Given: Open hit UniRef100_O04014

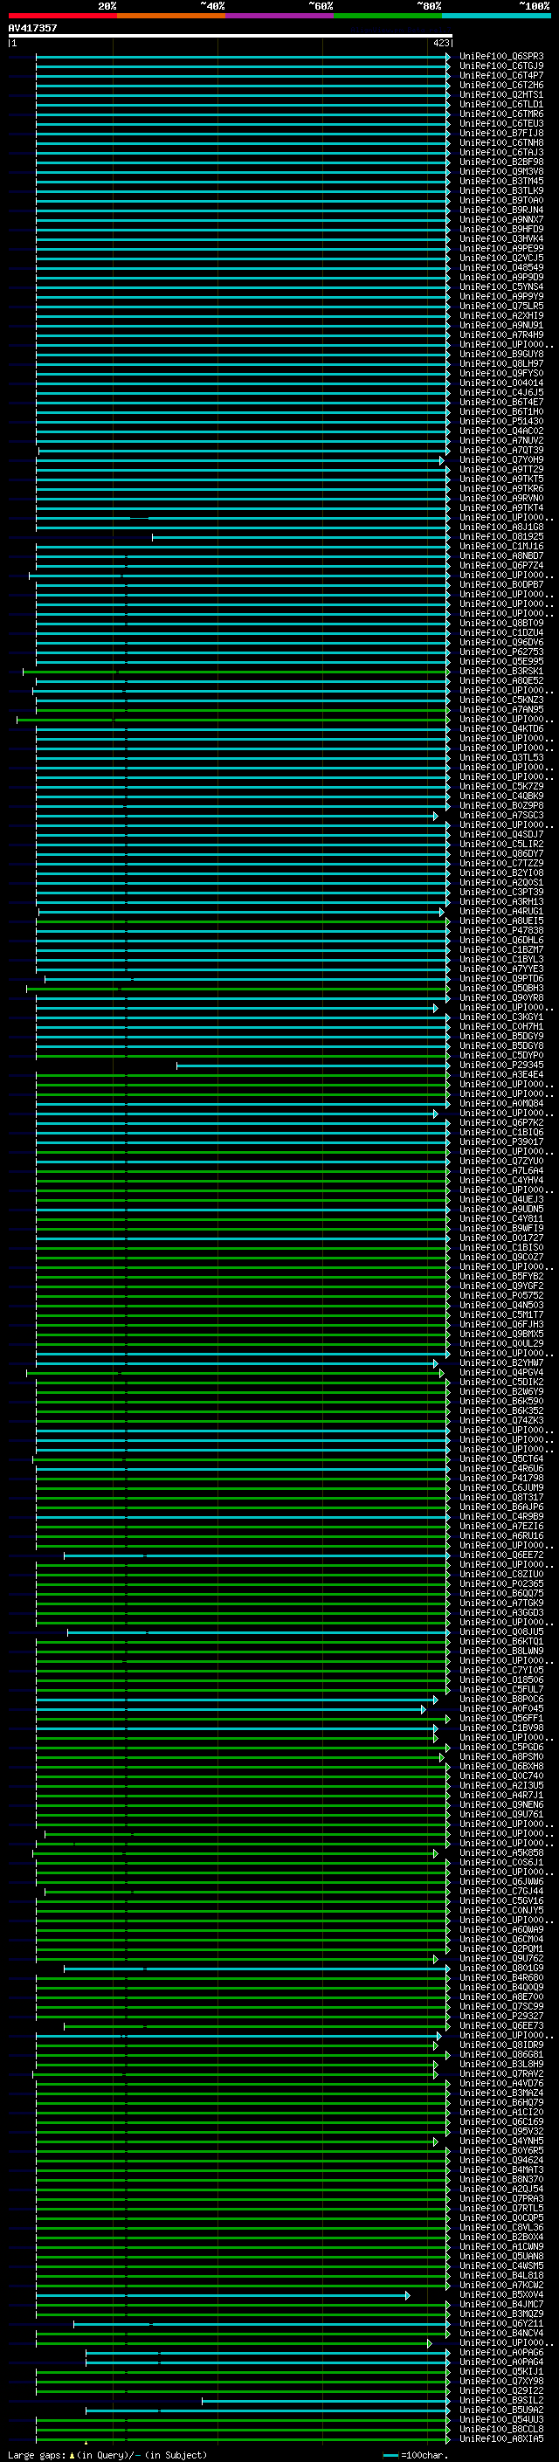Looking at the screenshot, I should click(x=500, y=383).
